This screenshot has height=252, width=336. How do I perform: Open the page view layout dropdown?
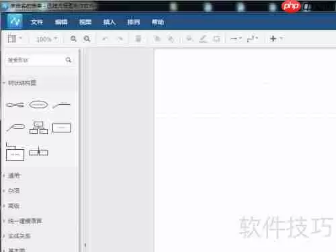pos(15,38)
